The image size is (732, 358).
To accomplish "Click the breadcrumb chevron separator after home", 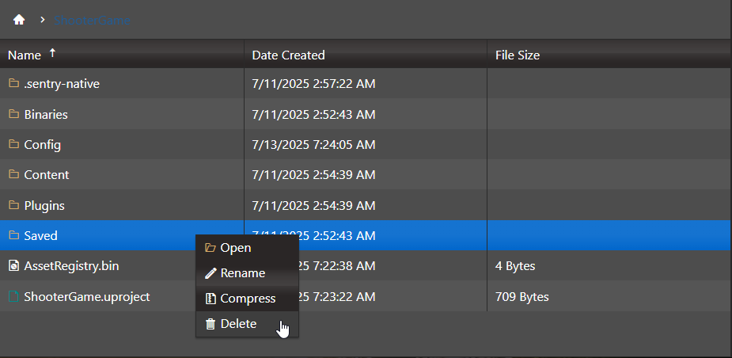I will (43, 20).
